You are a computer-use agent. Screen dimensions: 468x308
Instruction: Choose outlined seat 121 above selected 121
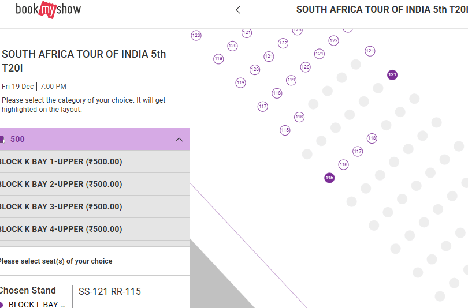[370, 51]
